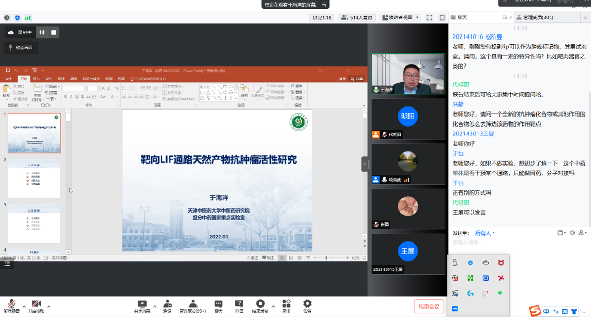Check the green network signal icon
The height and width of the screenshot is (317, 591).
tap(28, 17)
